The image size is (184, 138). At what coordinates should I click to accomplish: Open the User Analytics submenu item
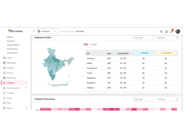click(x=12, y=49)
